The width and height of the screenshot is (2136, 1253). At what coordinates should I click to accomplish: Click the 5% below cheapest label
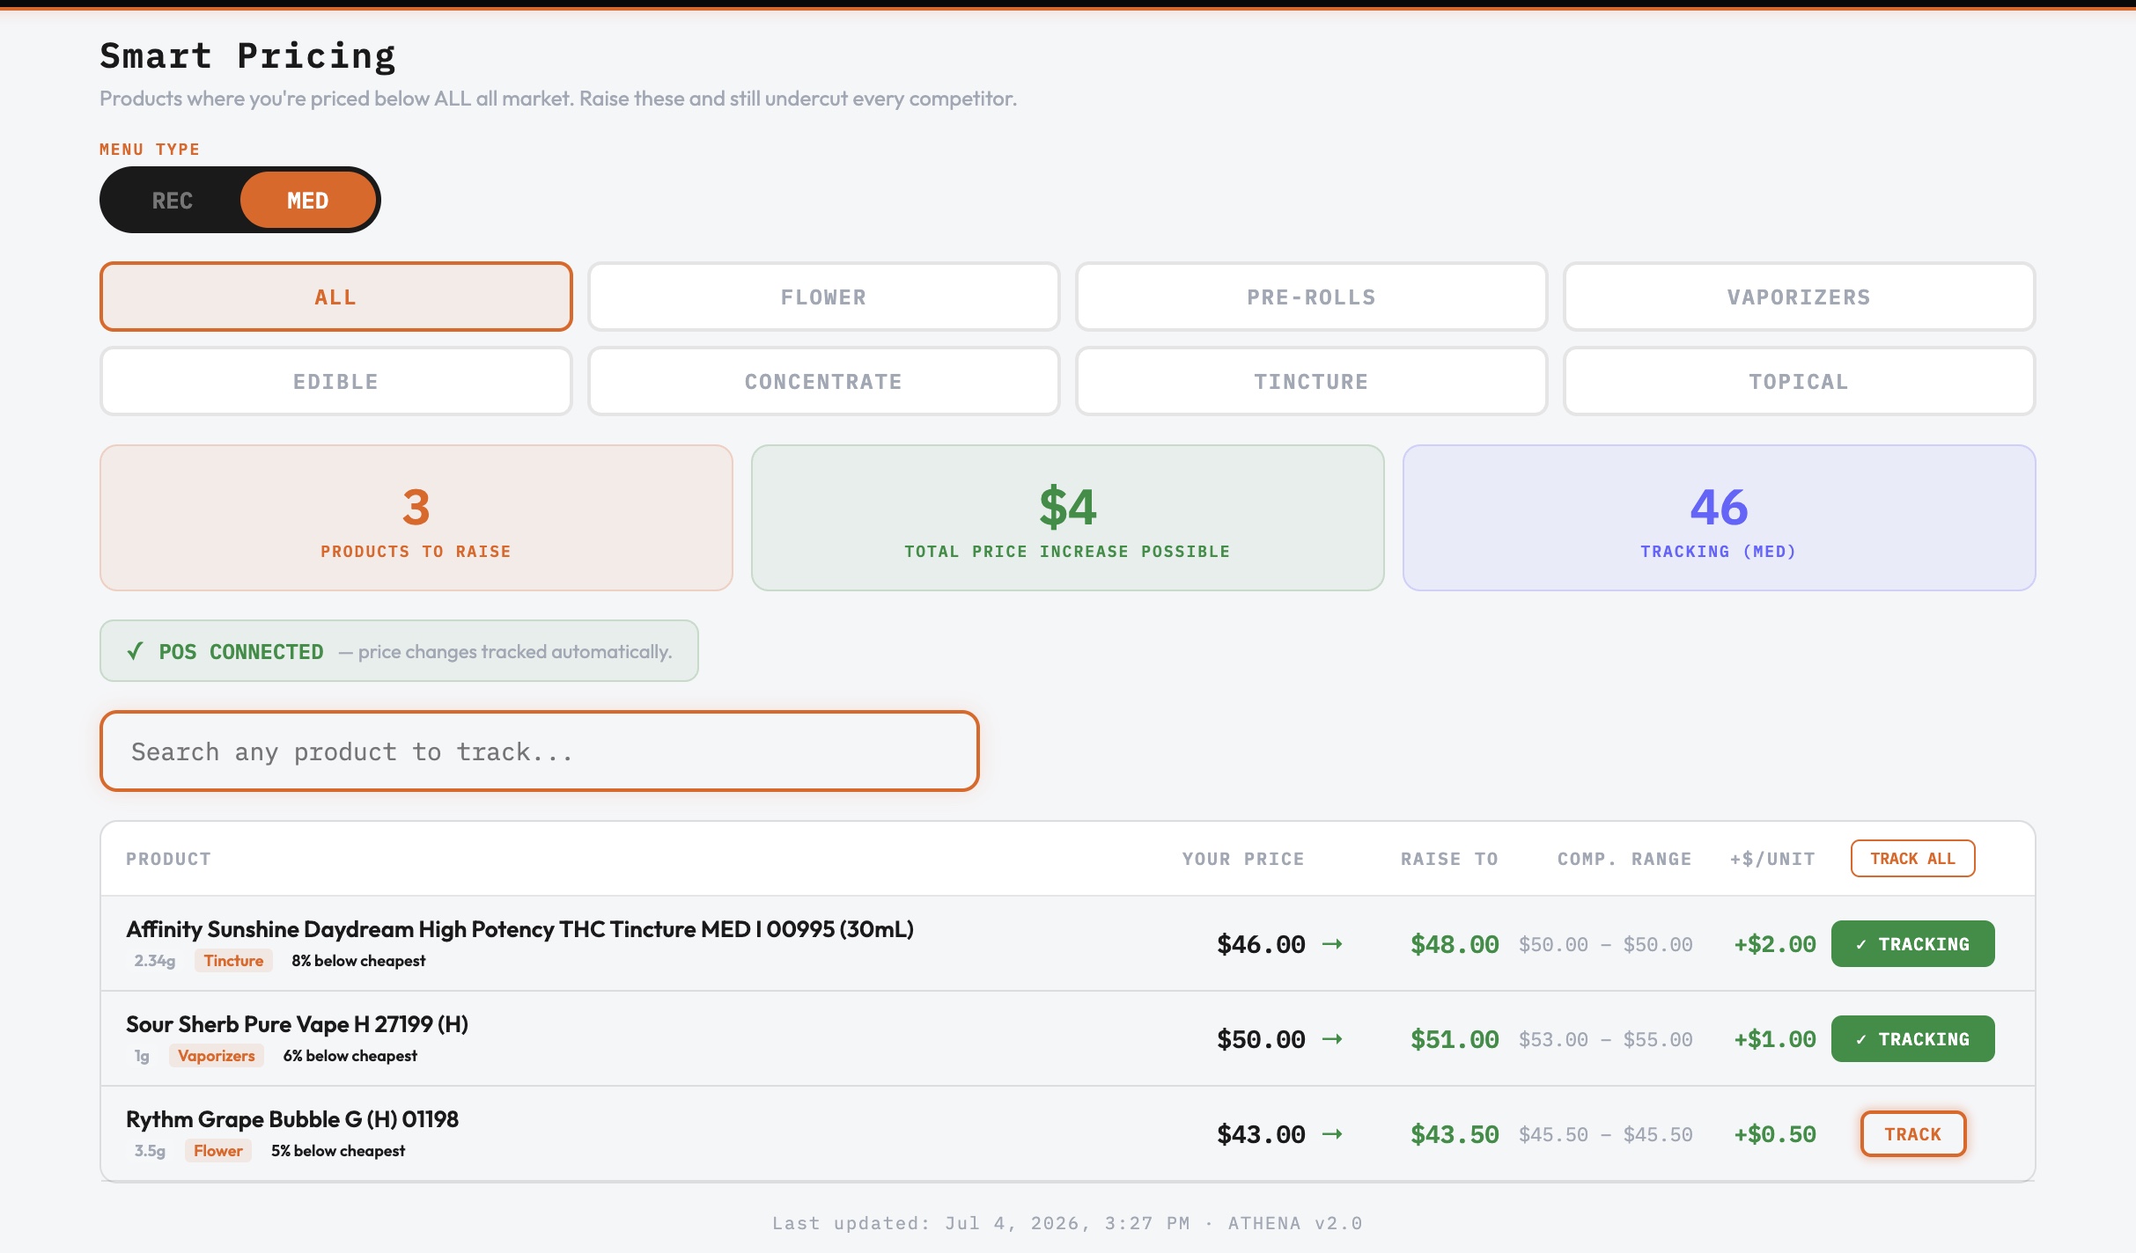[x=338, y=1151]
